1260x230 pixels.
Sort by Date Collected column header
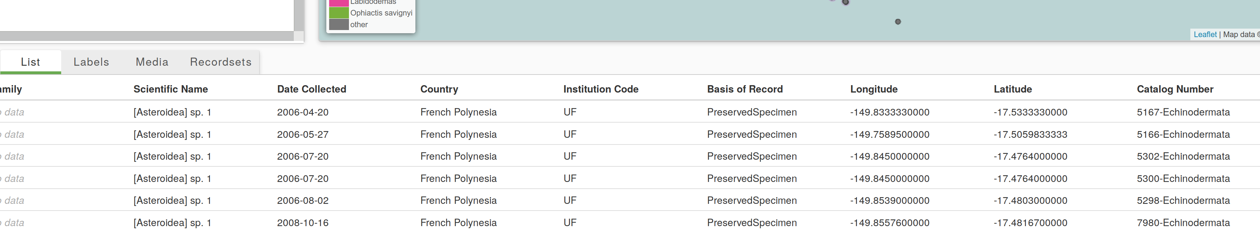pos(311,89)
